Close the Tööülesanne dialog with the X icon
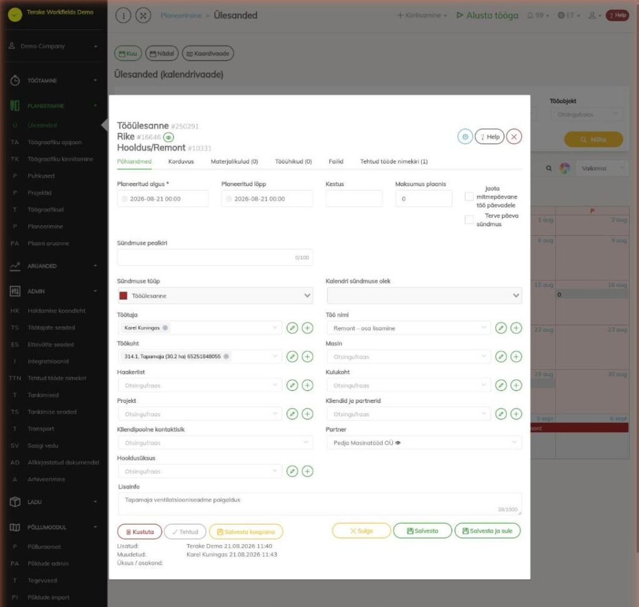Viewport: 639px width, 607px height. (x=514, y=137)
